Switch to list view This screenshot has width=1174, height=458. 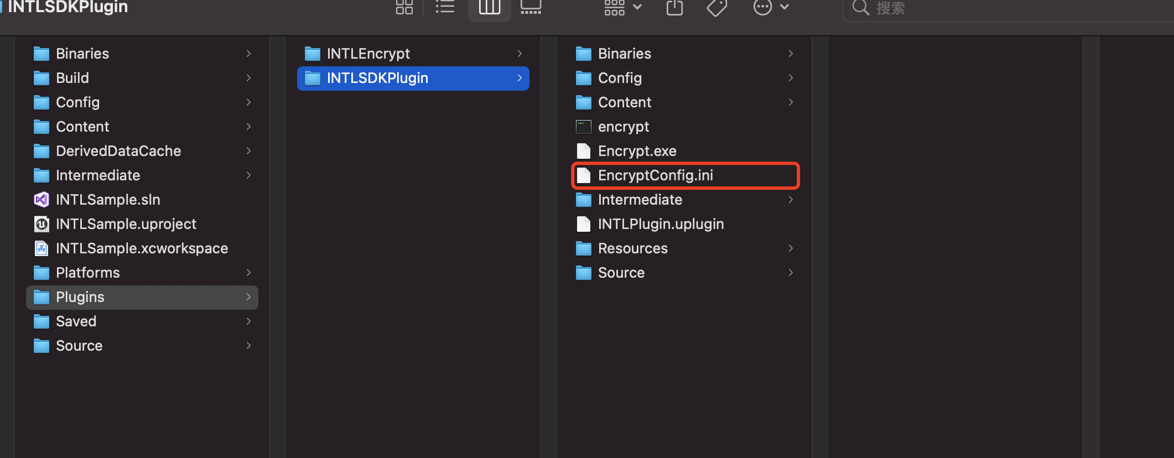tap(445, 7)
